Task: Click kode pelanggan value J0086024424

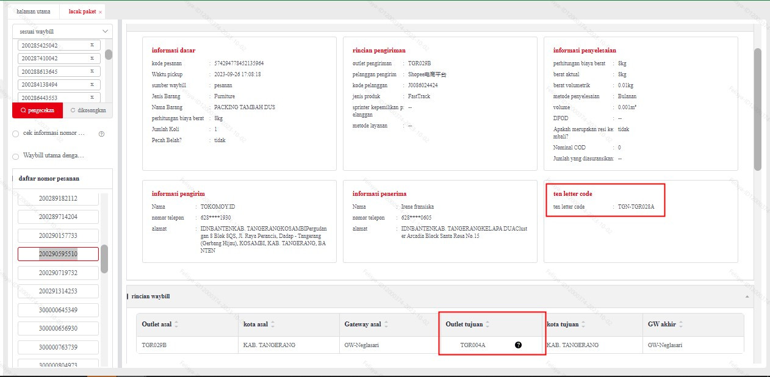Action: 423,85
